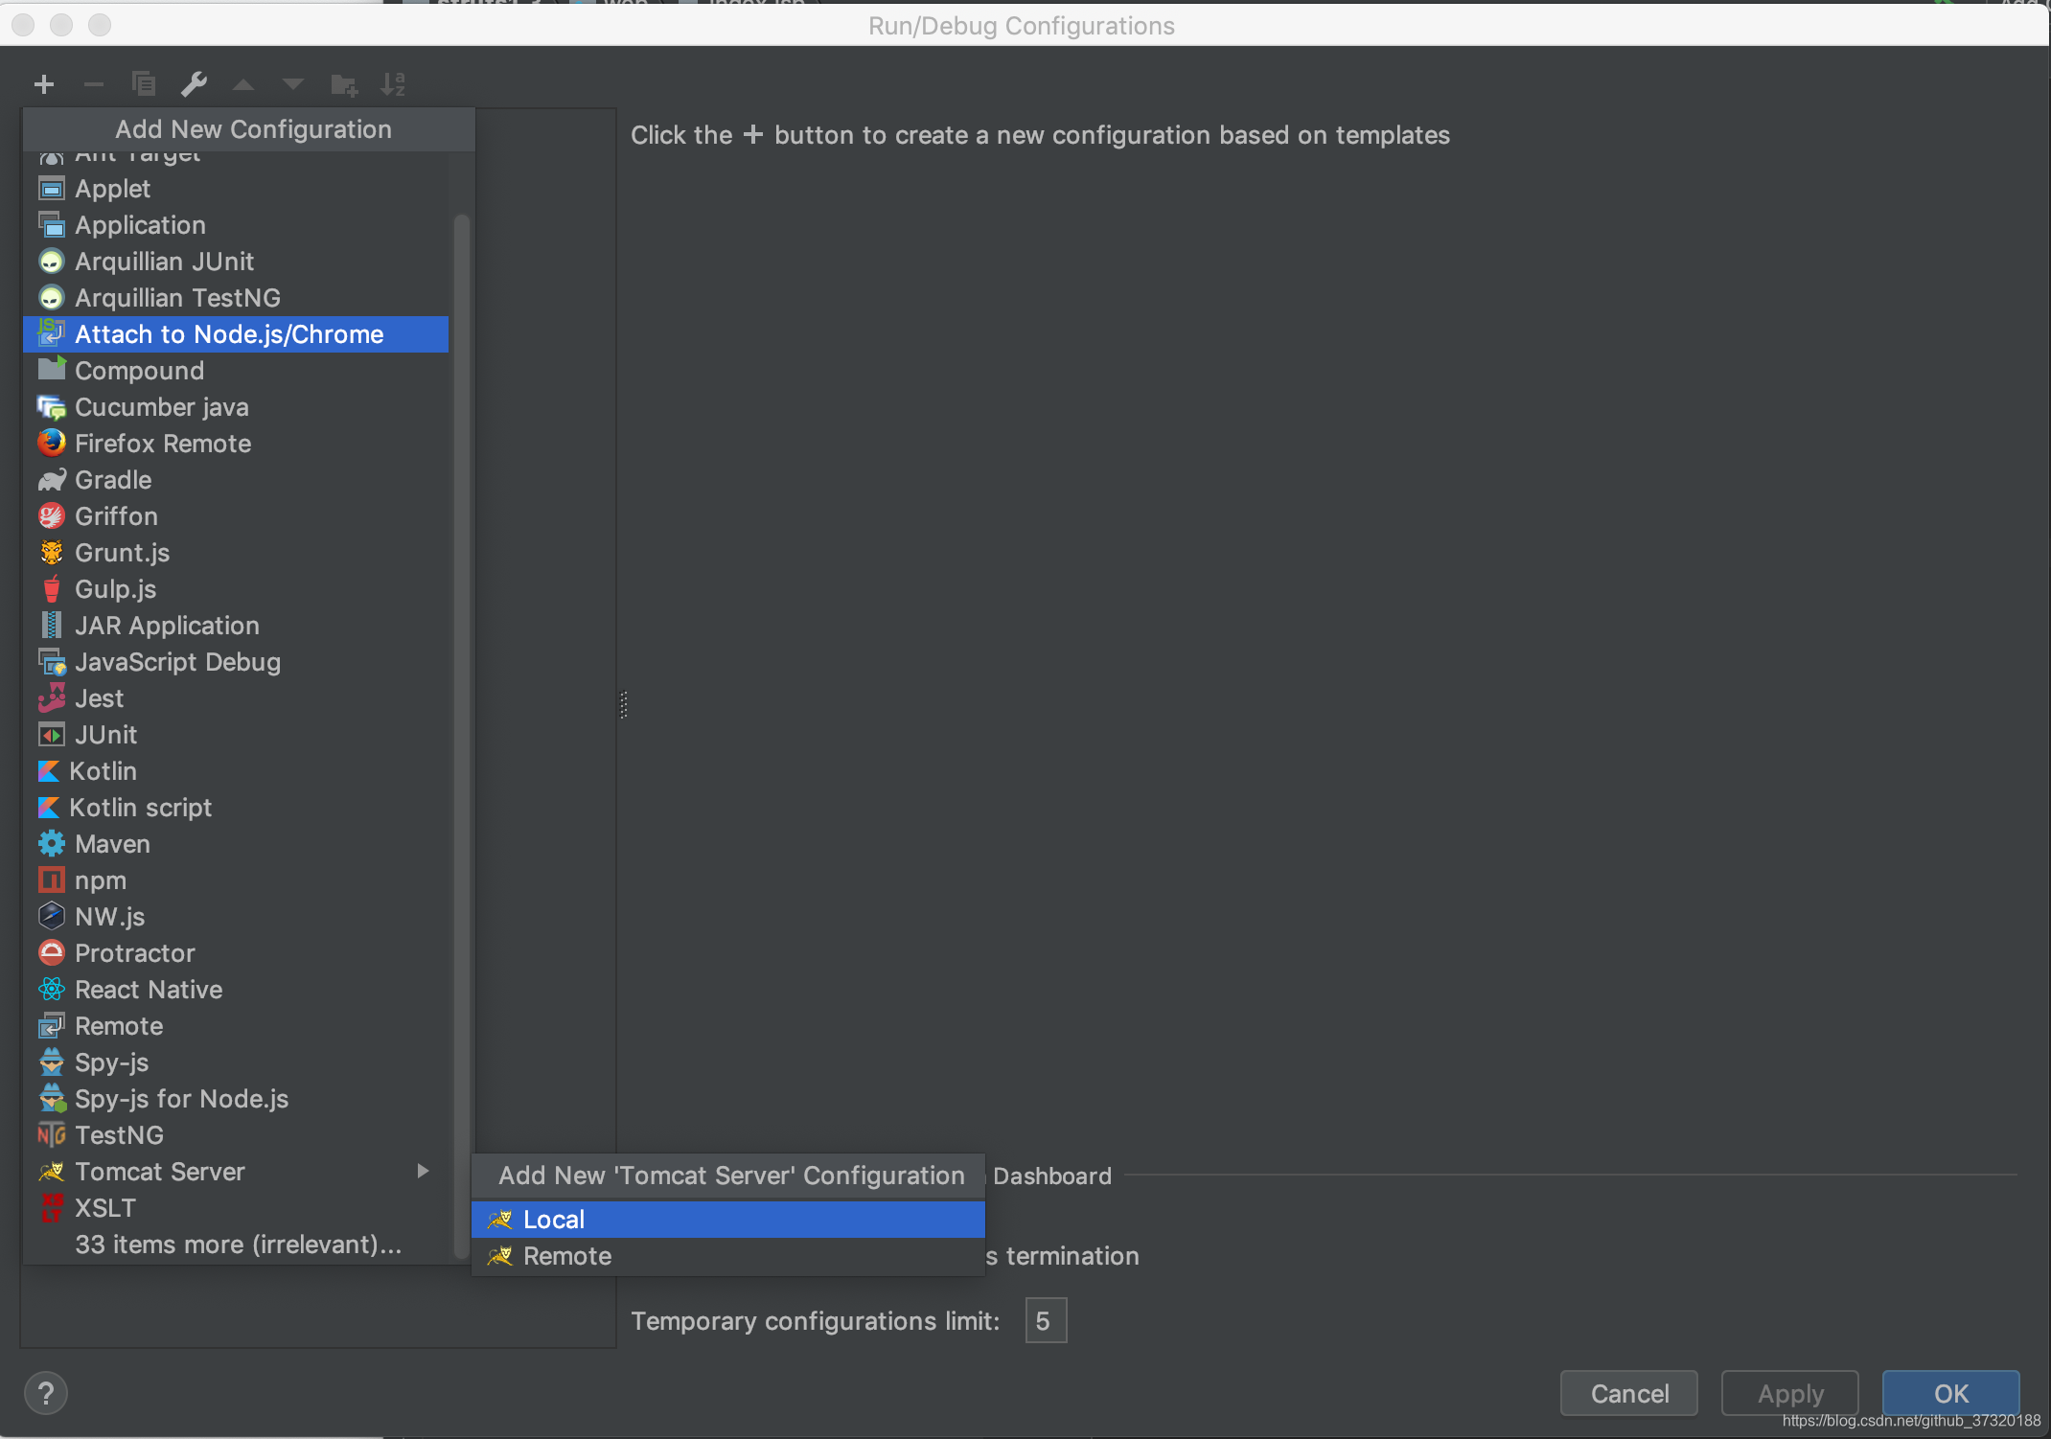Click the JUnit icon
The image size is (2051, 1439).
coord(52,735)
